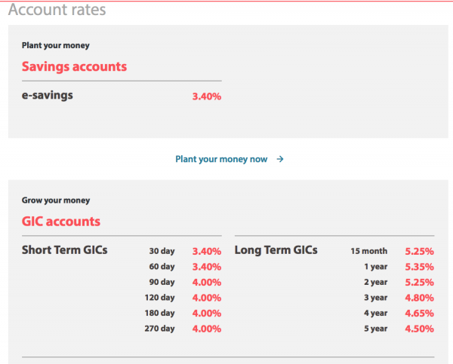Click the Long Term GICs heading
The width and height of the screenshot is (453, 364).
[276, 250]
